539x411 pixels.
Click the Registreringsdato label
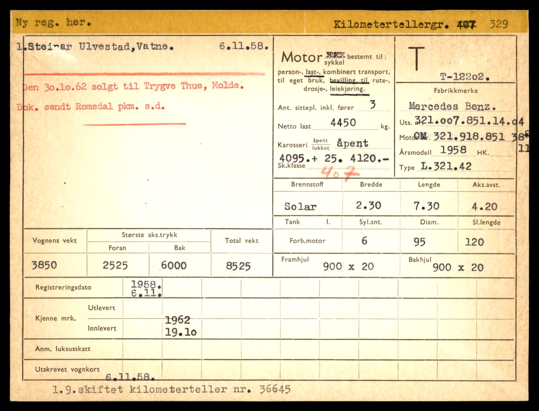63,287
